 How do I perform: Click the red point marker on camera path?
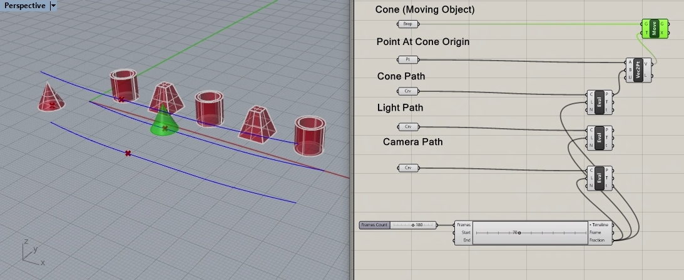click(x=128, y=153)
